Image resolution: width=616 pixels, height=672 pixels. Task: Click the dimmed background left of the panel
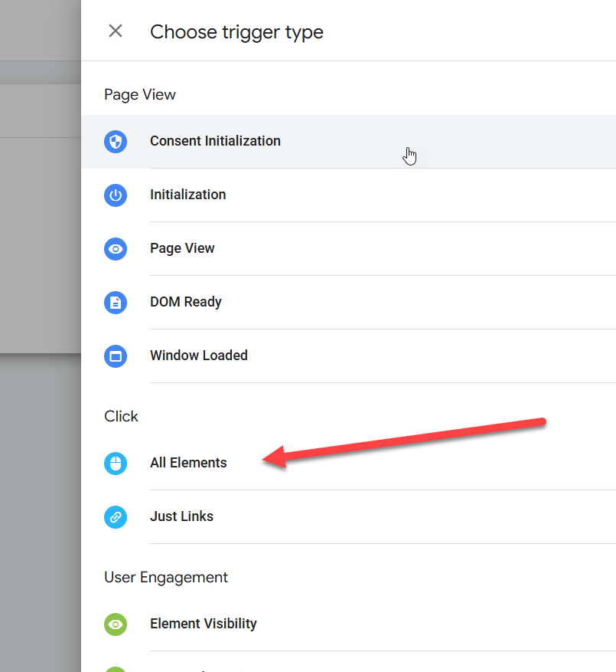40,460
